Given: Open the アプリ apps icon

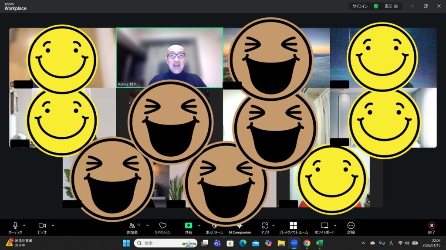Looking at the screenshot, I should [265, 226].
